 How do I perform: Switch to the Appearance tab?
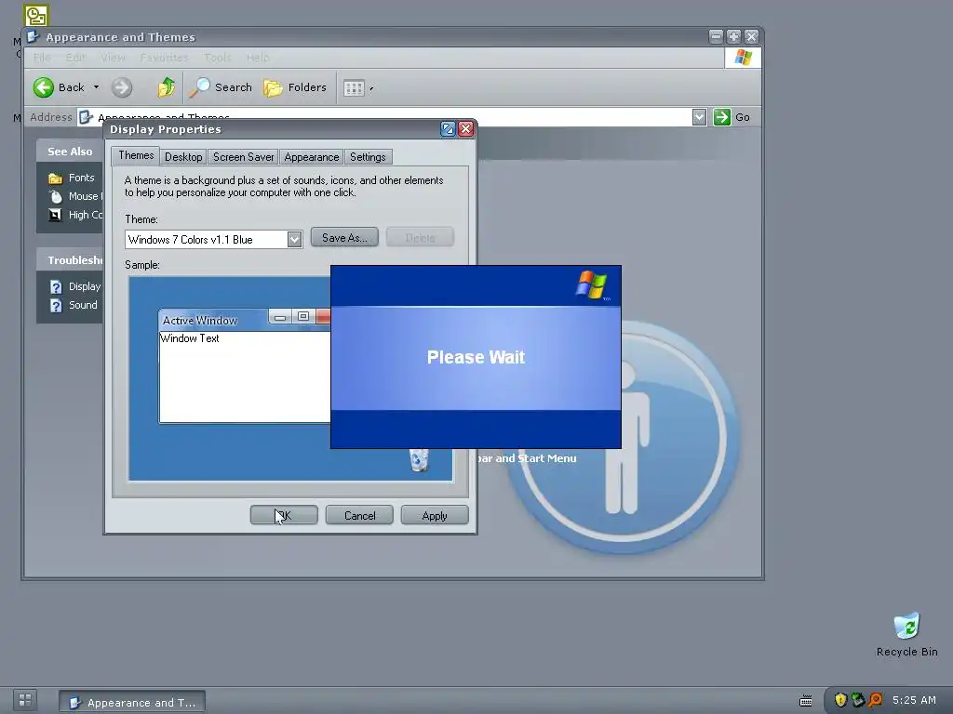[311, 157]
